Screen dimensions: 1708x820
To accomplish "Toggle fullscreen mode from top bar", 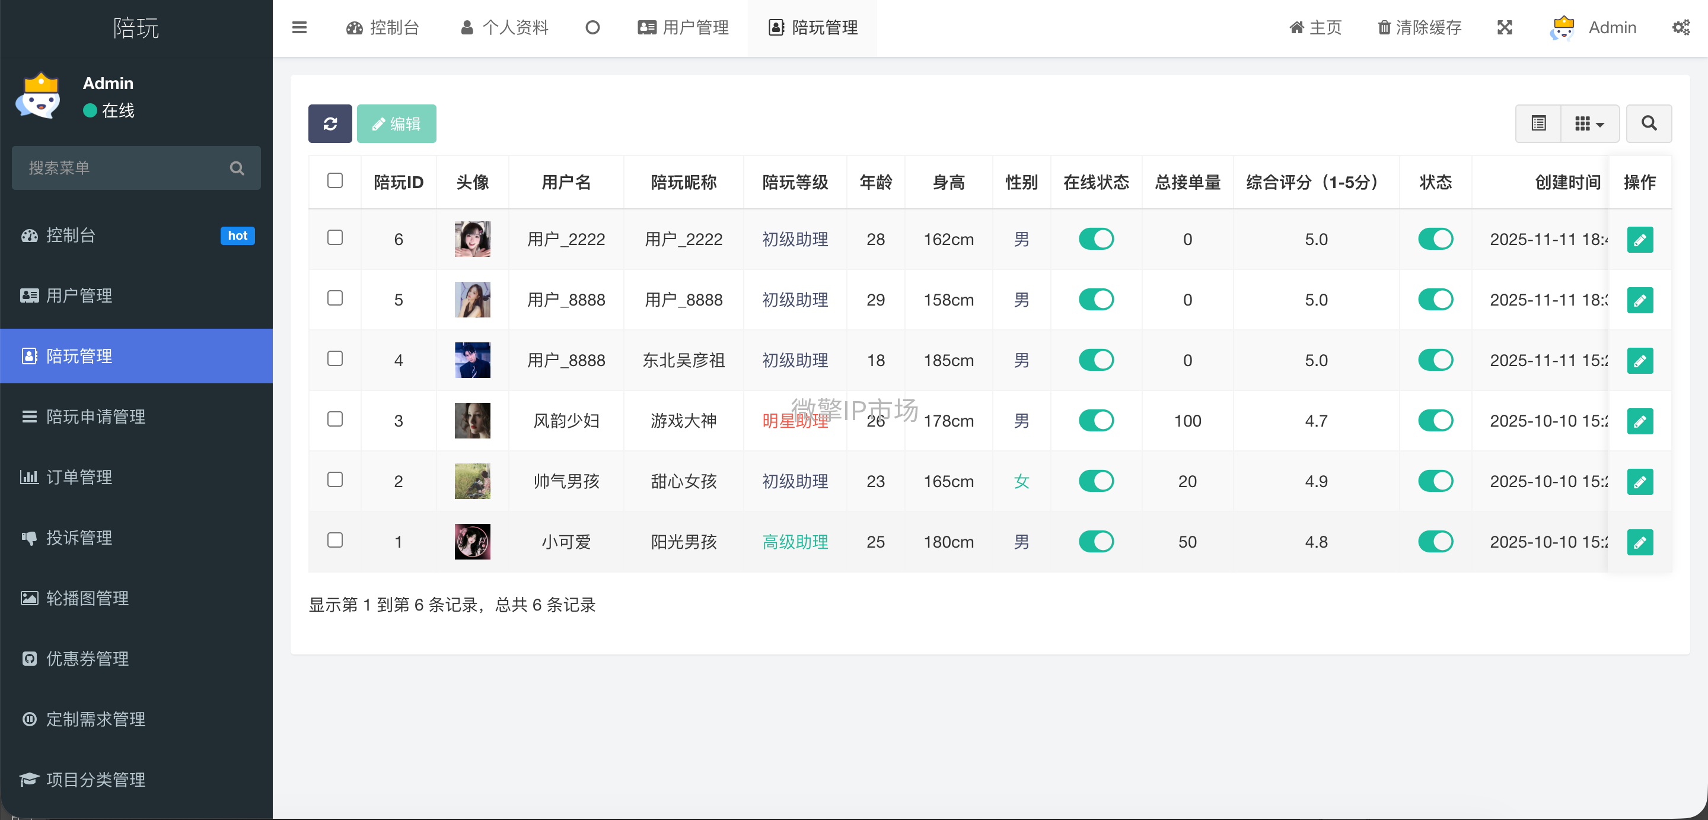I will 1505,27.
